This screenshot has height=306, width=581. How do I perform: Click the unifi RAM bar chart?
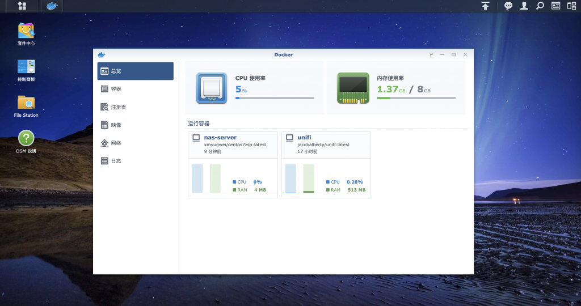[x=309, y=178]
